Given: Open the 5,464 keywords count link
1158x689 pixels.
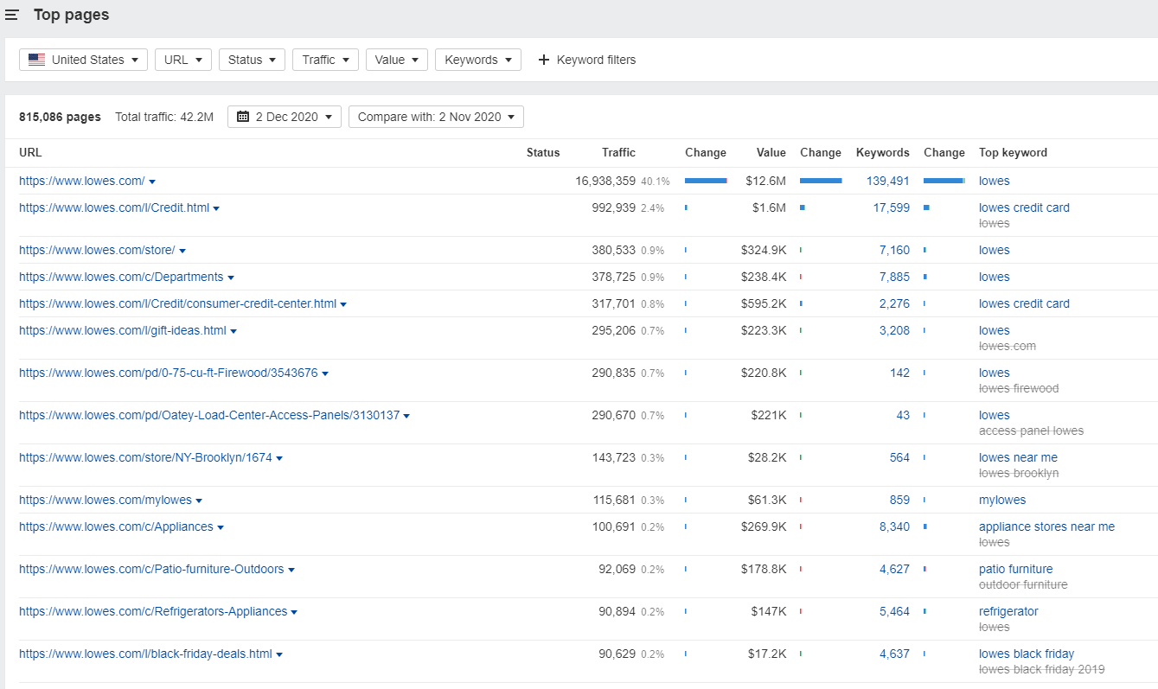Looking at the screenshot, I should pyautogui.click(x=894, y=611).
